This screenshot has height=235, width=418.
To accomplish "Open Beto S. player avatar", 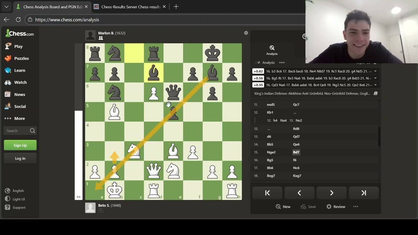I will (x=90, y=208).
